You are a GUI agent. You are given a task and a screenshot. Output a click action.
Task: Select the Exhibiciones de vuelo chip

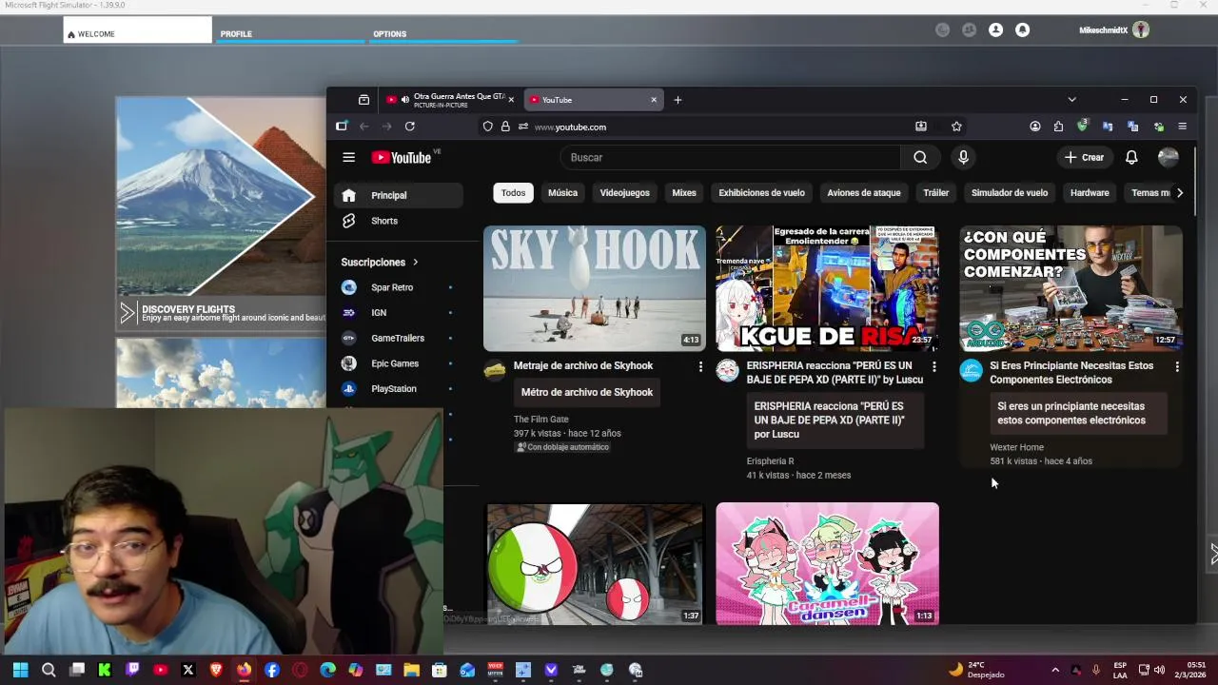(761, 193)
